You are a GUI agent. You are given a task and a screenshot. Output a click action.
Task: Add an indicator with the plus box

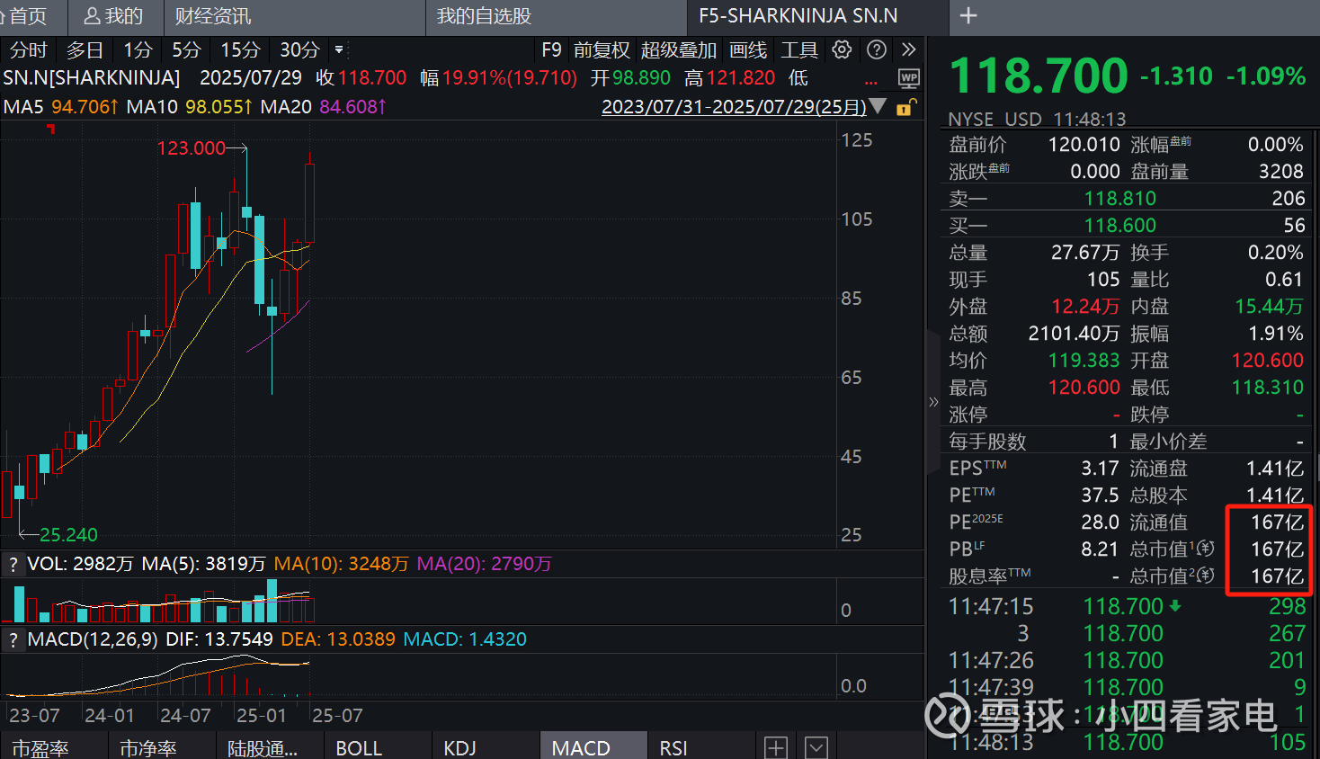(776, 747)
